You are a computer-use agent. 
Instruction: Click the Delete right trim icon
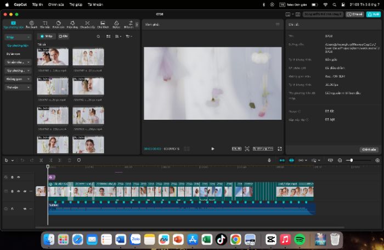60,160
